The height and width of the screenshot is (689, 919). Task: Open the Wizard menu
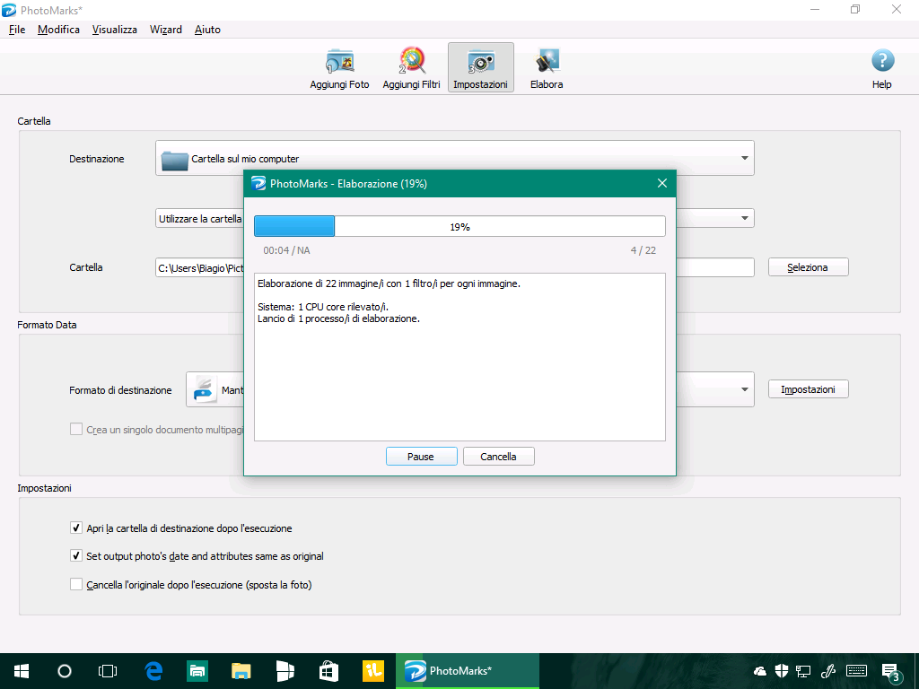pos(166,30)
